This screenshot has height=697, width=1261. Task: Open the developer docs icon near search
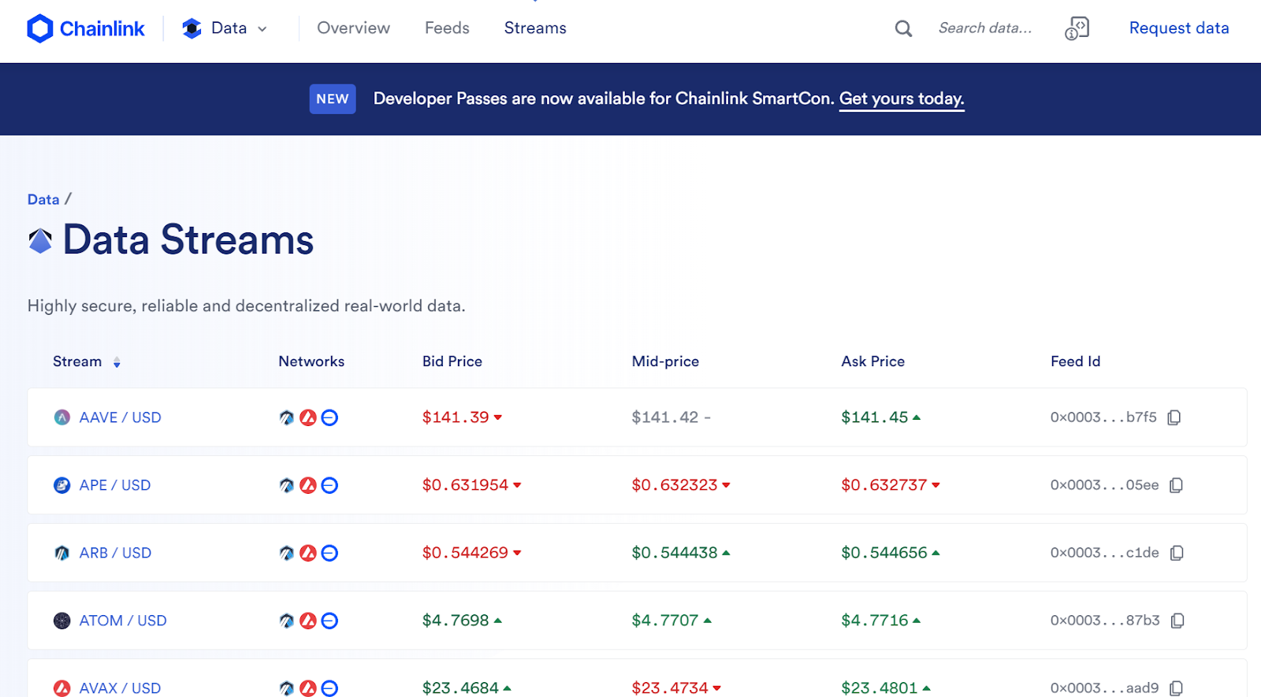coord(1077,28)
